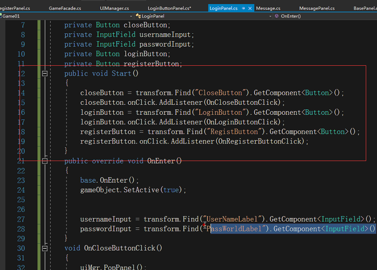Viewport: 377px width, 270px height.
Task: Click the "LoginButton" string literal
Action: (220, 112)
